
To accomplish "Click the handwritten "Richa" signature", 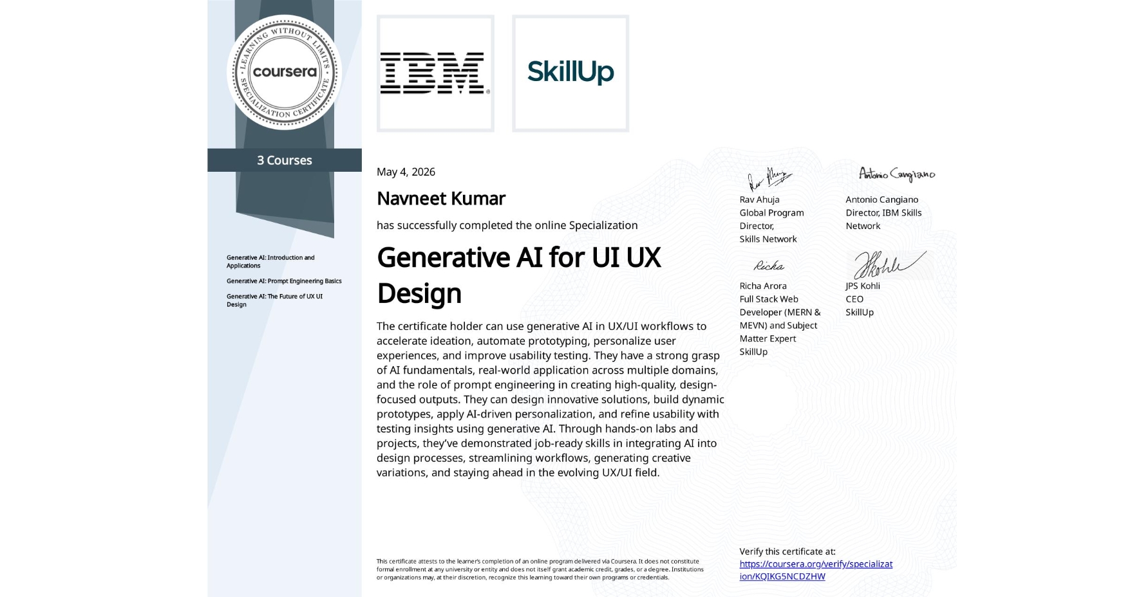I will 769,266.
